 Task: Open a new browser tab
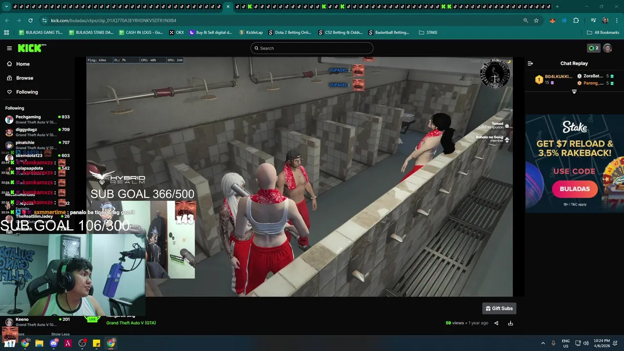click(x=557, y=6)
